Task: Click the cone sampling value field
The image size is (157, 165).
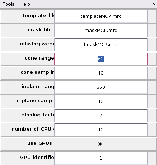Action: (x=101, y=73)
